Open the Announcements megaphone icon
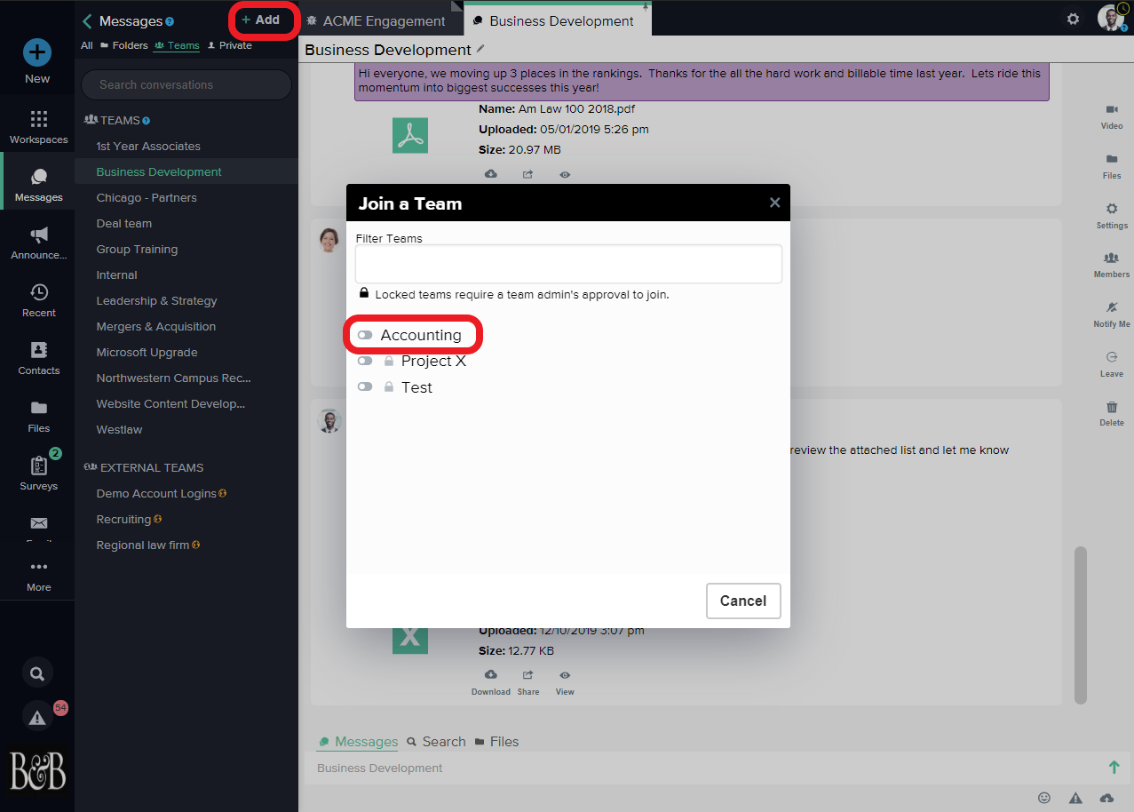 tap(38, 235)
